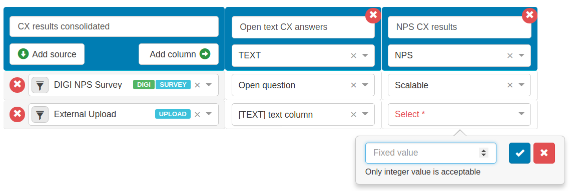Focus the Fixed value input field
The image size is (571, 191).
(x=430, y=153)
